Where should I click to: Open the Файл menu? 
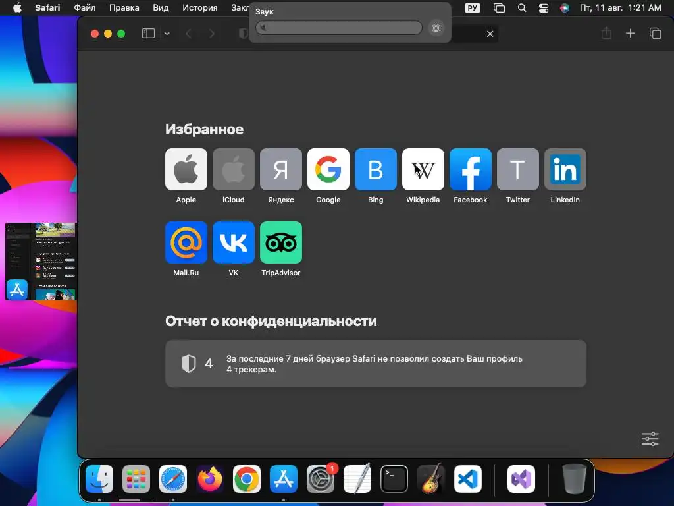click(85, 8)
